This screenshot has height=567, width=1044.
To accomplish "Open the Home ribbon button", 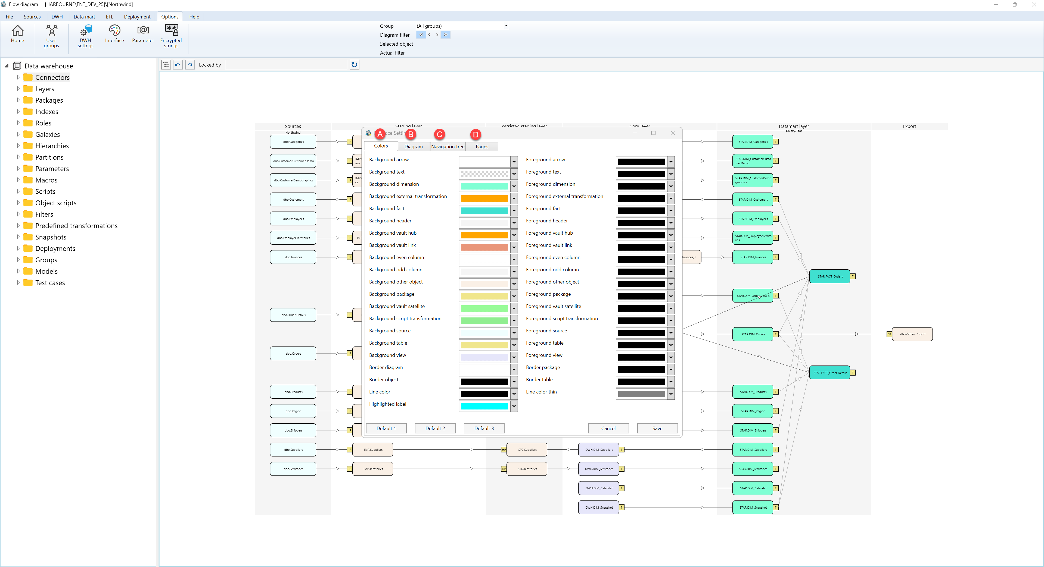I will pyautogui.click(x=17, y=34).
